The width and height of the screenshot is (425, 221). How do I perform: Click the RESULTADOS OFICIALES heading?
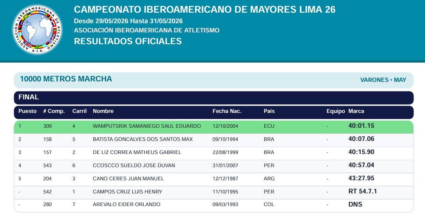pyautogui.click(x=127, y=41)
